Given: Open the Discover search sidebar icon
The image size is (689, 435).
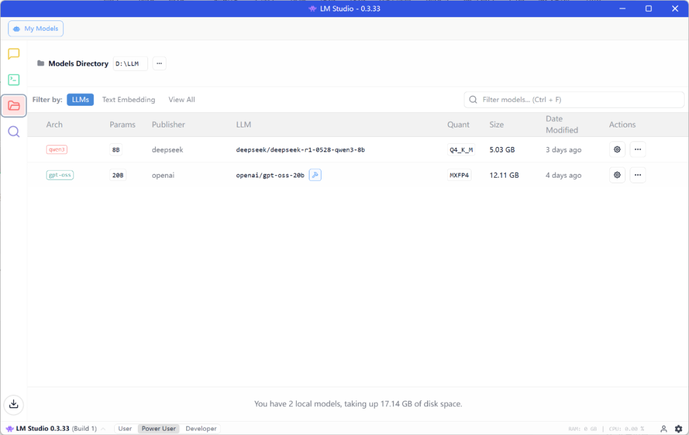Looking at the screenshot, I should coord(13,132).
